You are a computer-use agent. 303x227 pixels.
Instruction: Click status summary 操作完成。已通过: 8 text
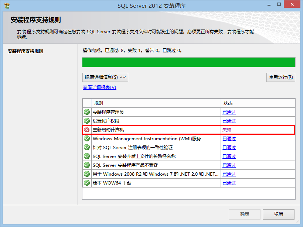132,51
